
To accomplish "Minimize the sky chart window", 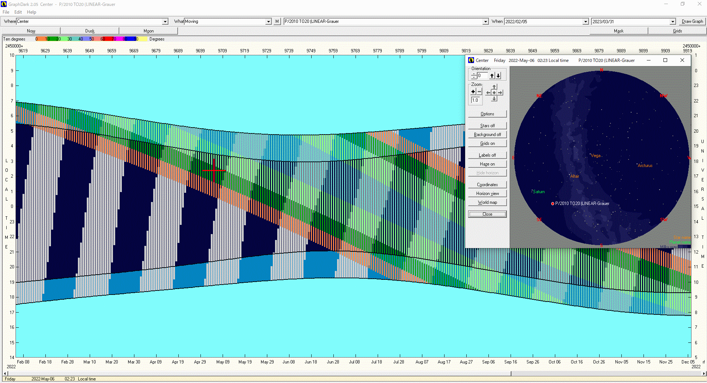I will click(x=649, y=60).
